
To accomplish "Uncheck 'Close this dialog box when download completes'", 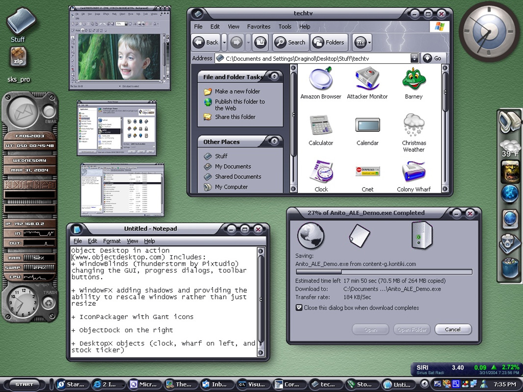I will pyautogui.click(x=299, y=308).
